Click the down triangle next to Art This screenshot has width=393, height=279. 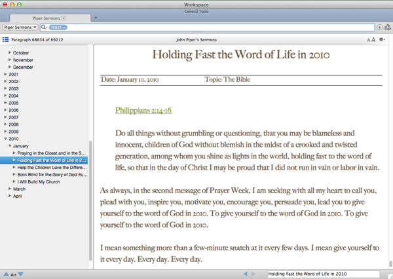(x=21, y=274)
